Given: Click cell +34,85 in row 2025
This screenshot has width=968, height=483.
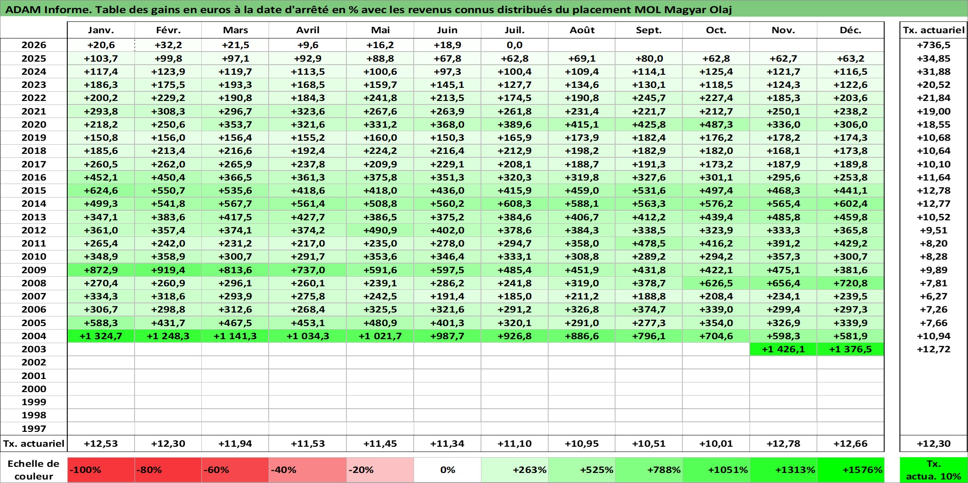Looking at the screenshot, I should click(x=933, y=59).
